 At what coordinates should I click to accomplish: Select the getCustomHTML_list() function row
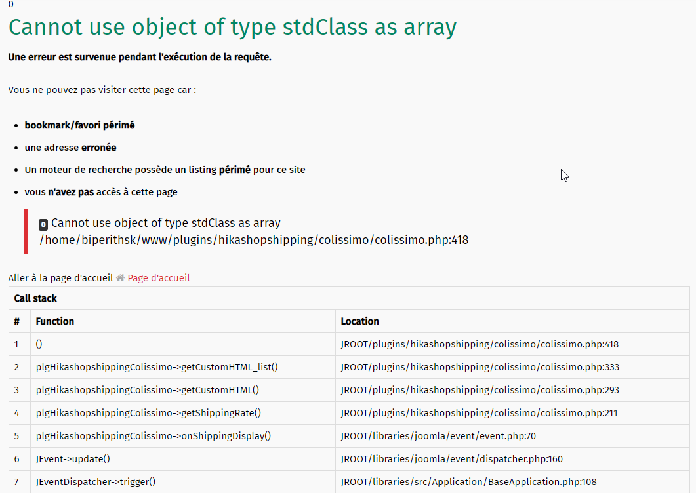pyautogui.click(x=157, y=367)
